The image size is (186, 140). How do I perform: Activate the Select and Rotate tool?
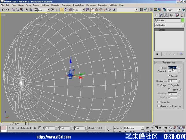point(66,10)
